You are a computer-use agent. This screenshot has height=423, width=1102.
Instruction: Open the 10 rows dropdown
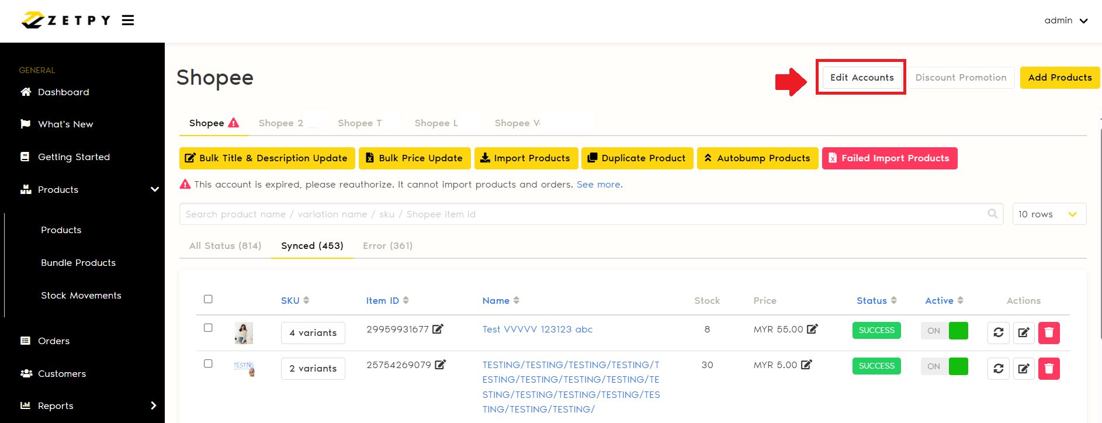[1049, 214]
